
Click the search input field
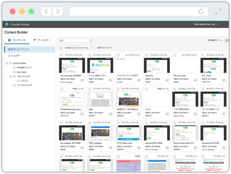(76, 40)
